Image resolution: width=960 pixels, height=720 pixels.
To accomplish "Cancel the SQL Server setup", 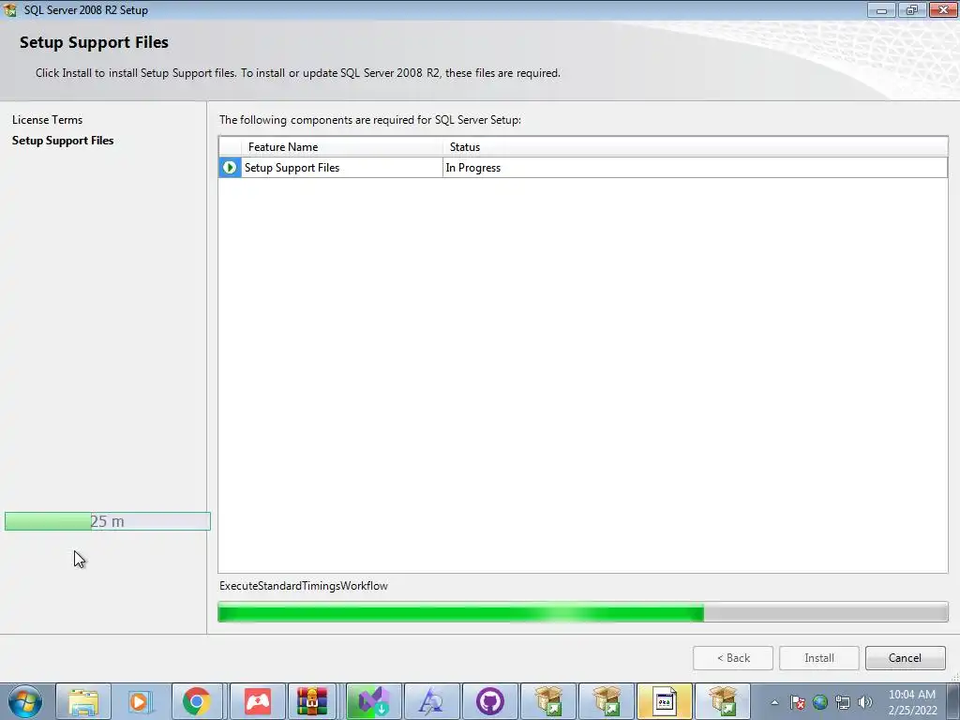I will [x=905, y=658].
